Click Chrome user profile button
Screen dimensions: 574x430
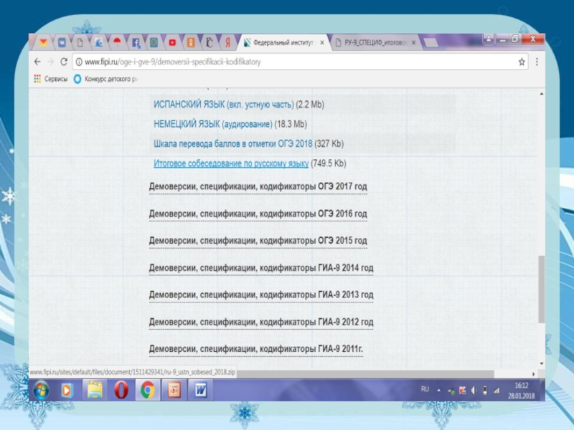click(489, 39)
